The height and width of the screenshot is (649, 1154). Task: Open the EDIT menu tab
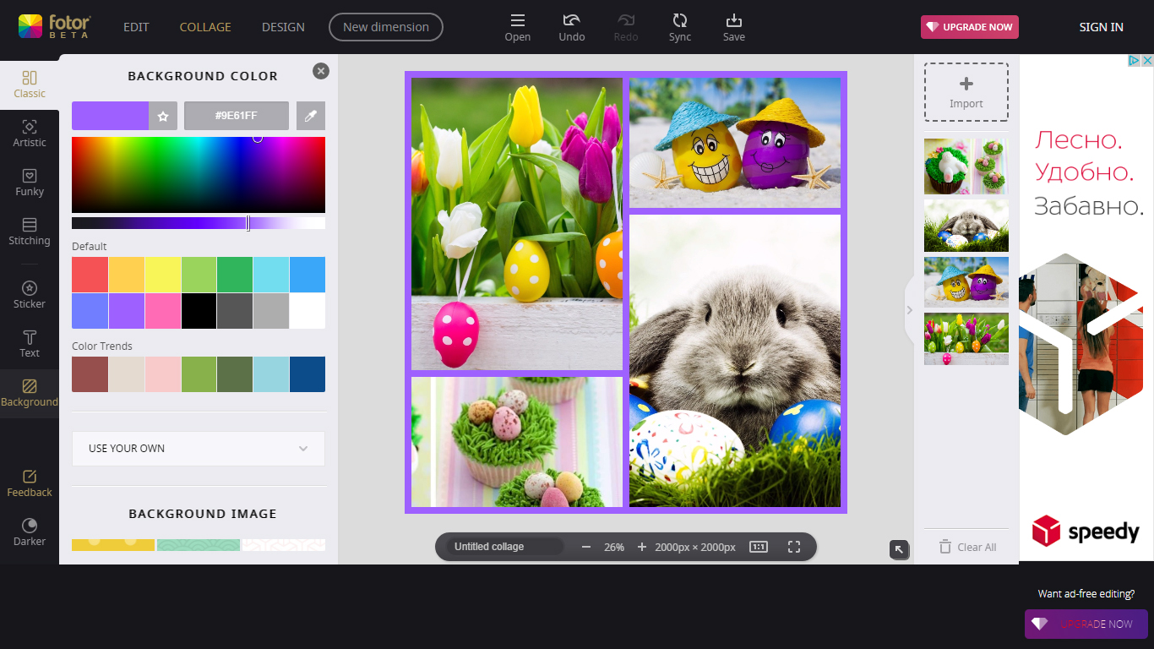coord(136,27)
